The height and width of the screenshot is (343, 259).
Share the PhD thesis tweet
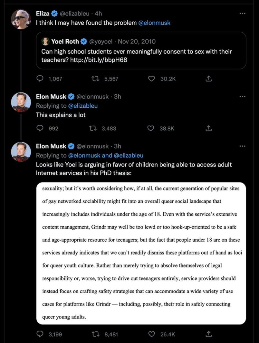point(208,334)
